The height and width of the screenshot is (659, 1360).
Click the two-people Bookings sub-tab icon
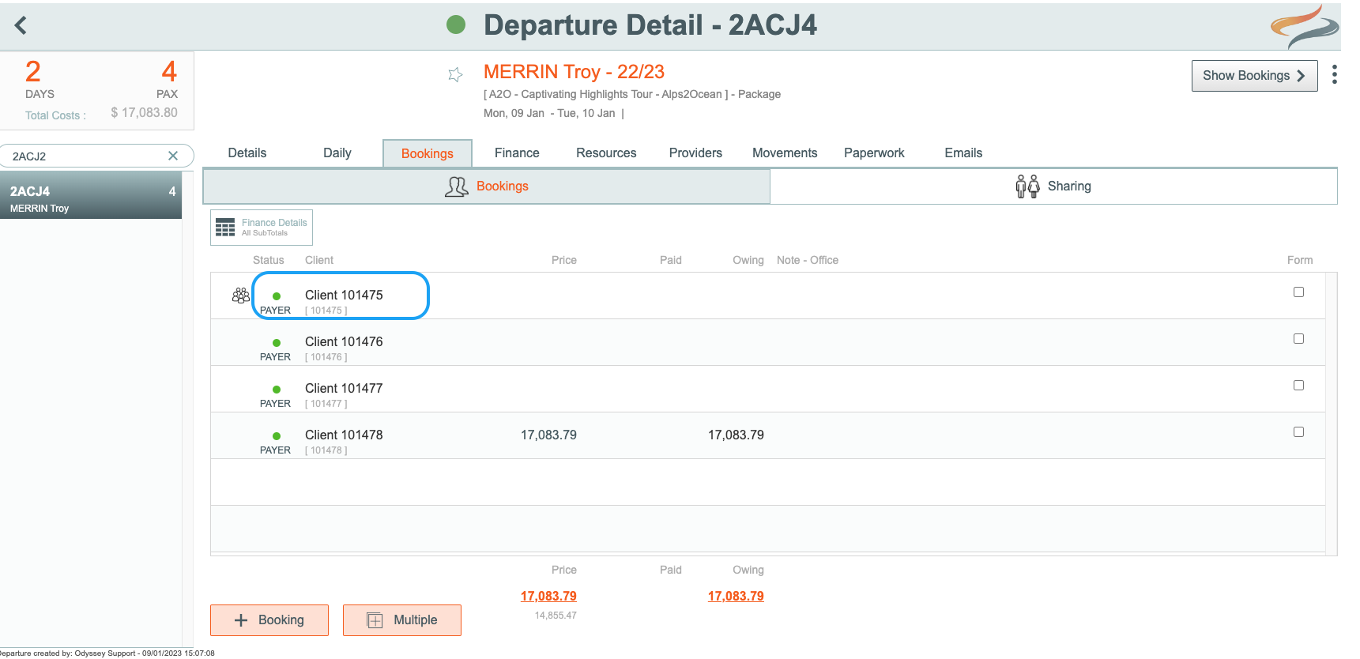(456, 186)
